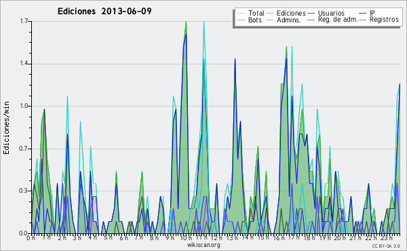Click the '10 h' x-axis label
This screenshot has width=407, height=251.
tap(186, 238)
